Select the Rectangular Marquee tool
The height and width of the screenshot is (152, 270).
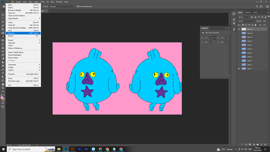tap(3, 18)
